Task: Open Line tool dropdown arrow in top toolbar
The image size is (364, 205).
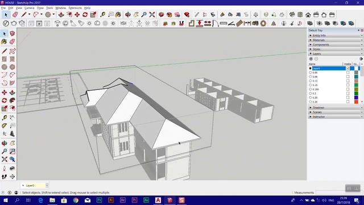Action: 29,14
